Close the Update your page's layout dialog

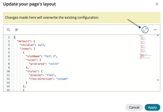pyautogui.click(x=157, y=4)
